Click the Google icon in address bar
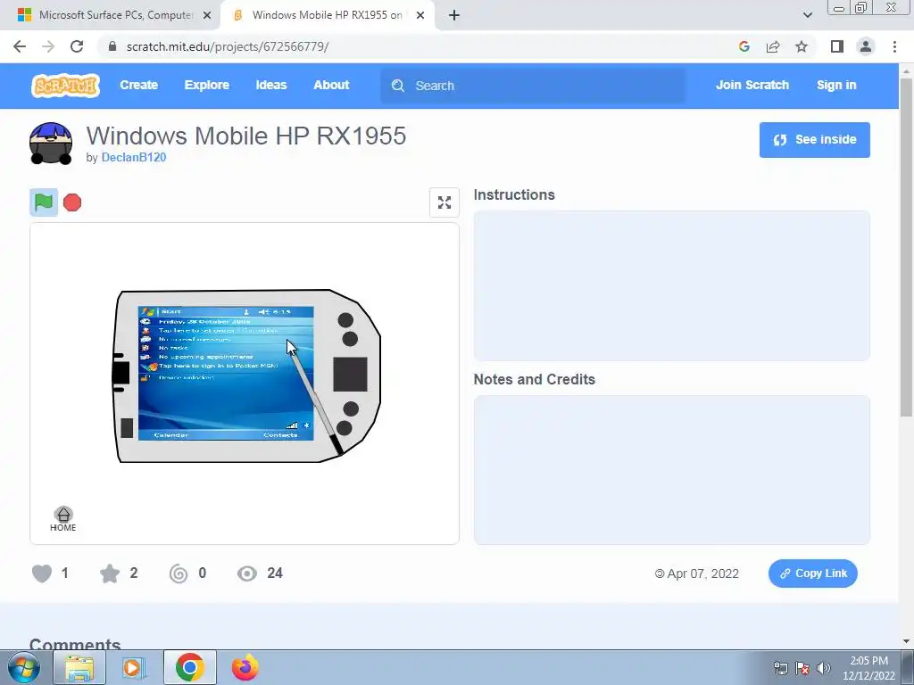Screen dimensions: 914x685 point(744,46)
